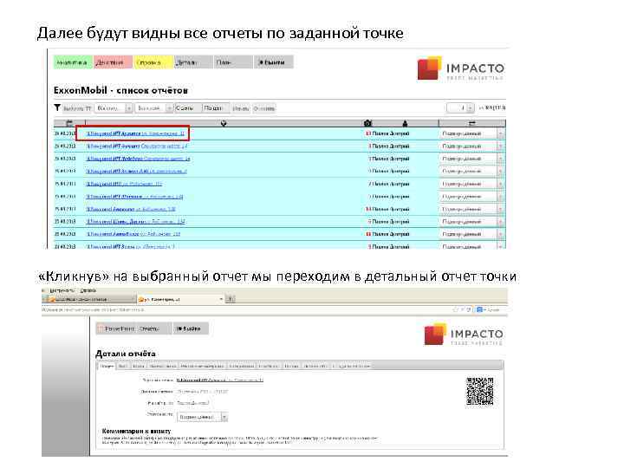Click the Выбрать ТТ filter button
Viewport: 624px width, 468px height.
tap(77, 108)
